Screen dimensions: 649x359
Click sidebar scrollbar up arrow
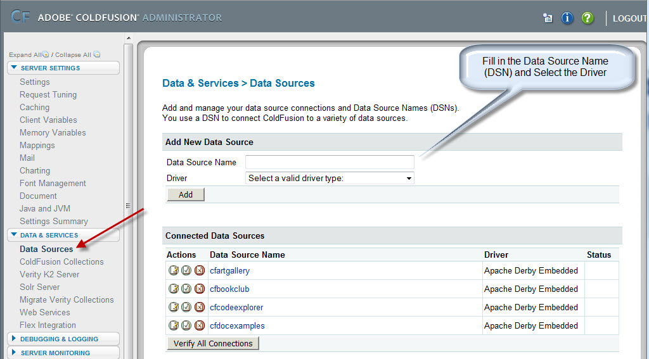(x=129, y=38)
